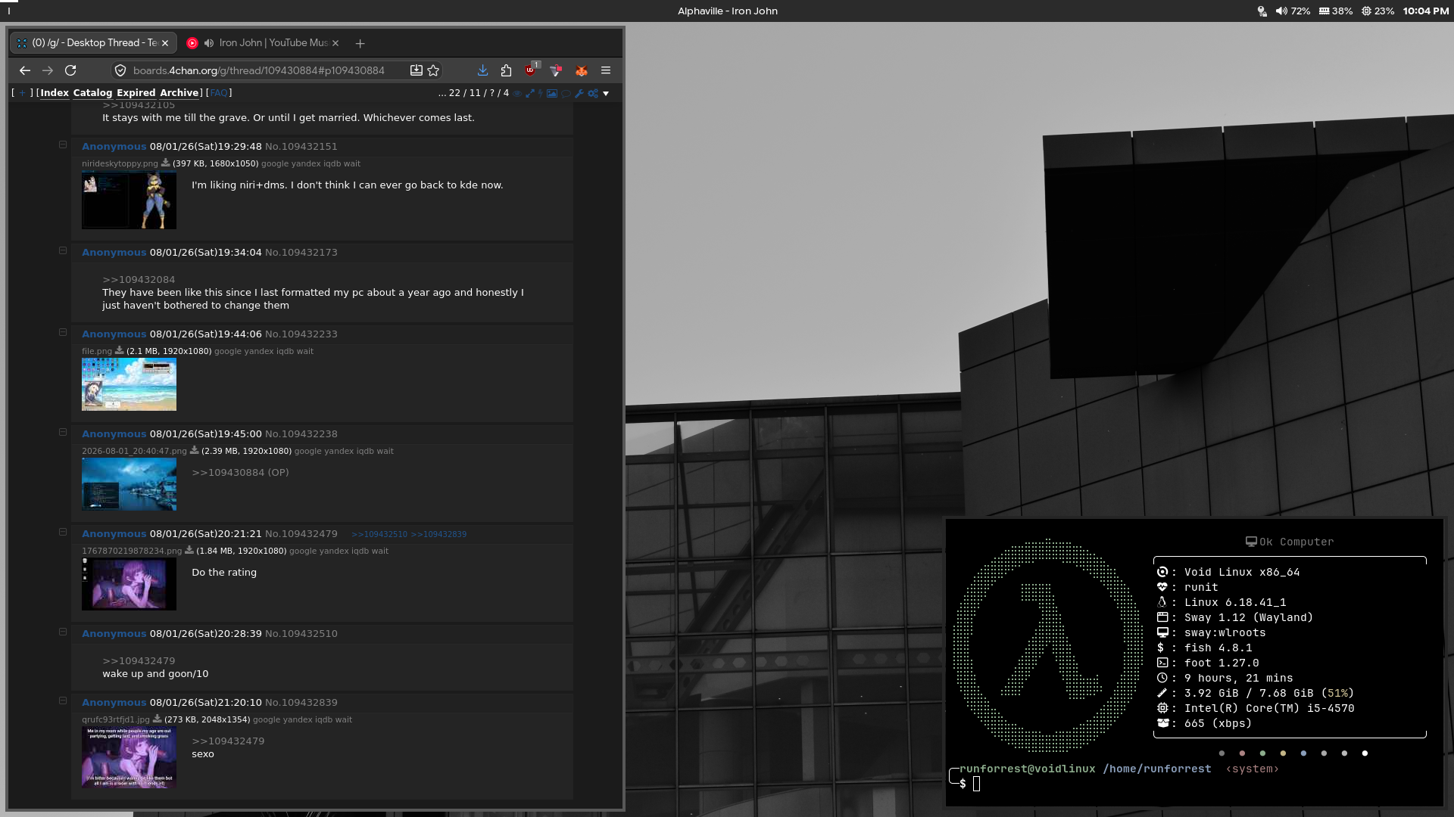Collapse post No.109432479
The width and height of the screenshot is (1454, 817).
pyautogui.click(x=63, y=533)
